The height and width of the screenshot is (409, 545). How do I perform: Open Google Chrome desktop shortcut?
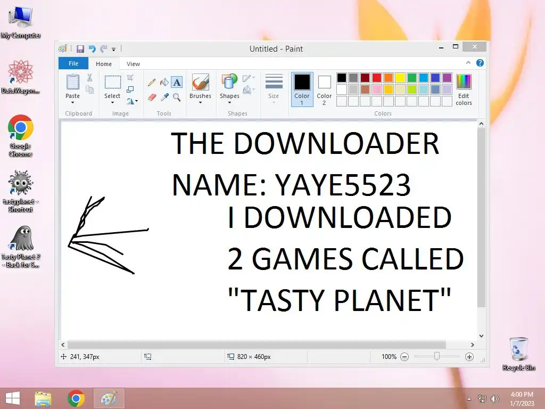click(21, 136)
